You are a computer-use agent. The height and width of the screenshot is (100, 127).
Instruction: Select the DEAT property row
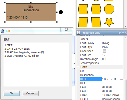102,83
